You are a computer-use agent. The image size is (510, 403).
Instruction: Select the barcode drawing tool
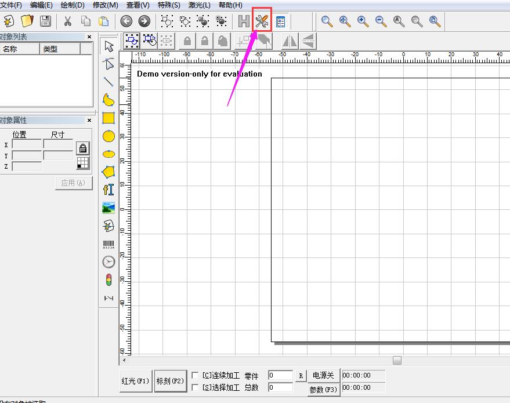pyautogui.click(x=108, y=244)
